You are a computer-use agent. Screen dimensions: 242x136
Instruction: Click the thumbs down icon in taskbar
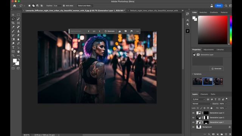(x=126, y=31)
